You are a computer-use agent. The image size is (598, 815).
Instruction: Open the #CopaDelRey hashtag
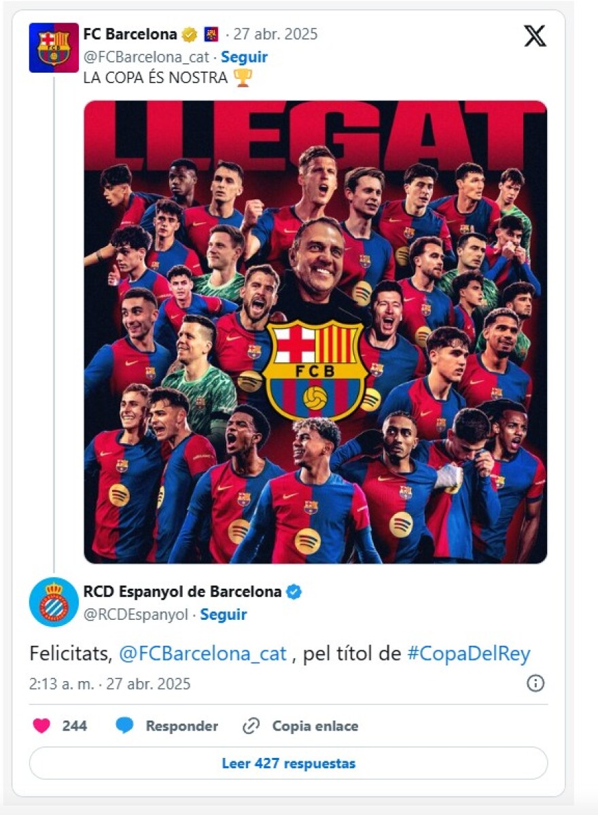pos(468,654)
